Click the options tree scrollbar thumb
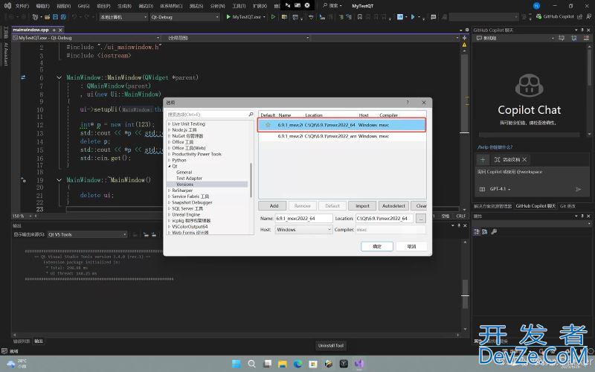595x372 pixels. [x=251, y=180]
